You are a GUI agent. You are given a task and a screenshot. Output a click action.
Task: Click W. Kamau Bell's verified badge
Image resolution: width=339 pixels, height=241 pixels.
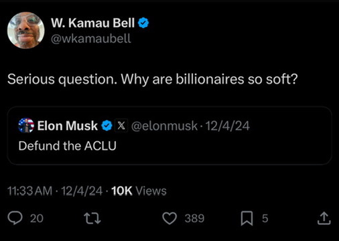point(143,23)
